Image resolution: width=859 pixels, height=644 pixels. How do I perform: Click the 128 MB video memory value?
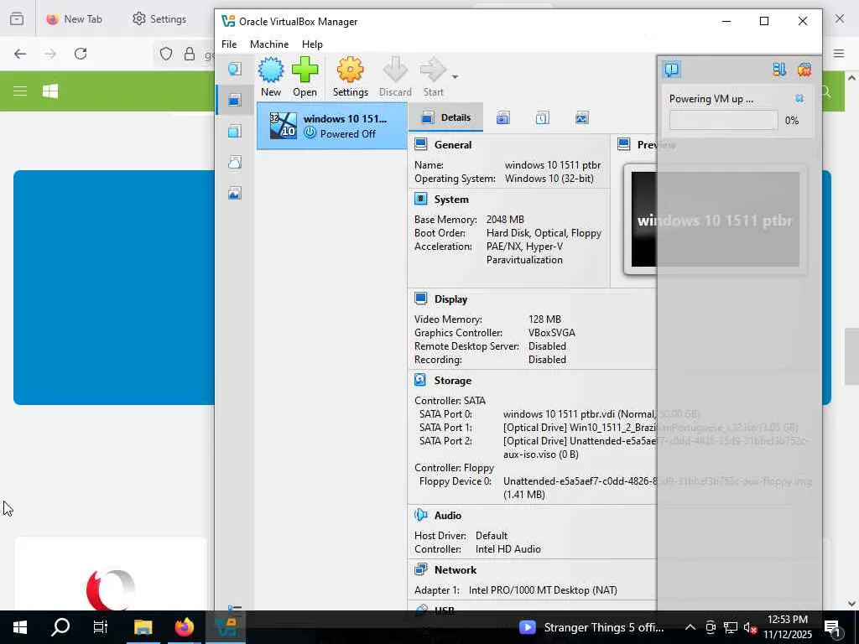[544, 319]
